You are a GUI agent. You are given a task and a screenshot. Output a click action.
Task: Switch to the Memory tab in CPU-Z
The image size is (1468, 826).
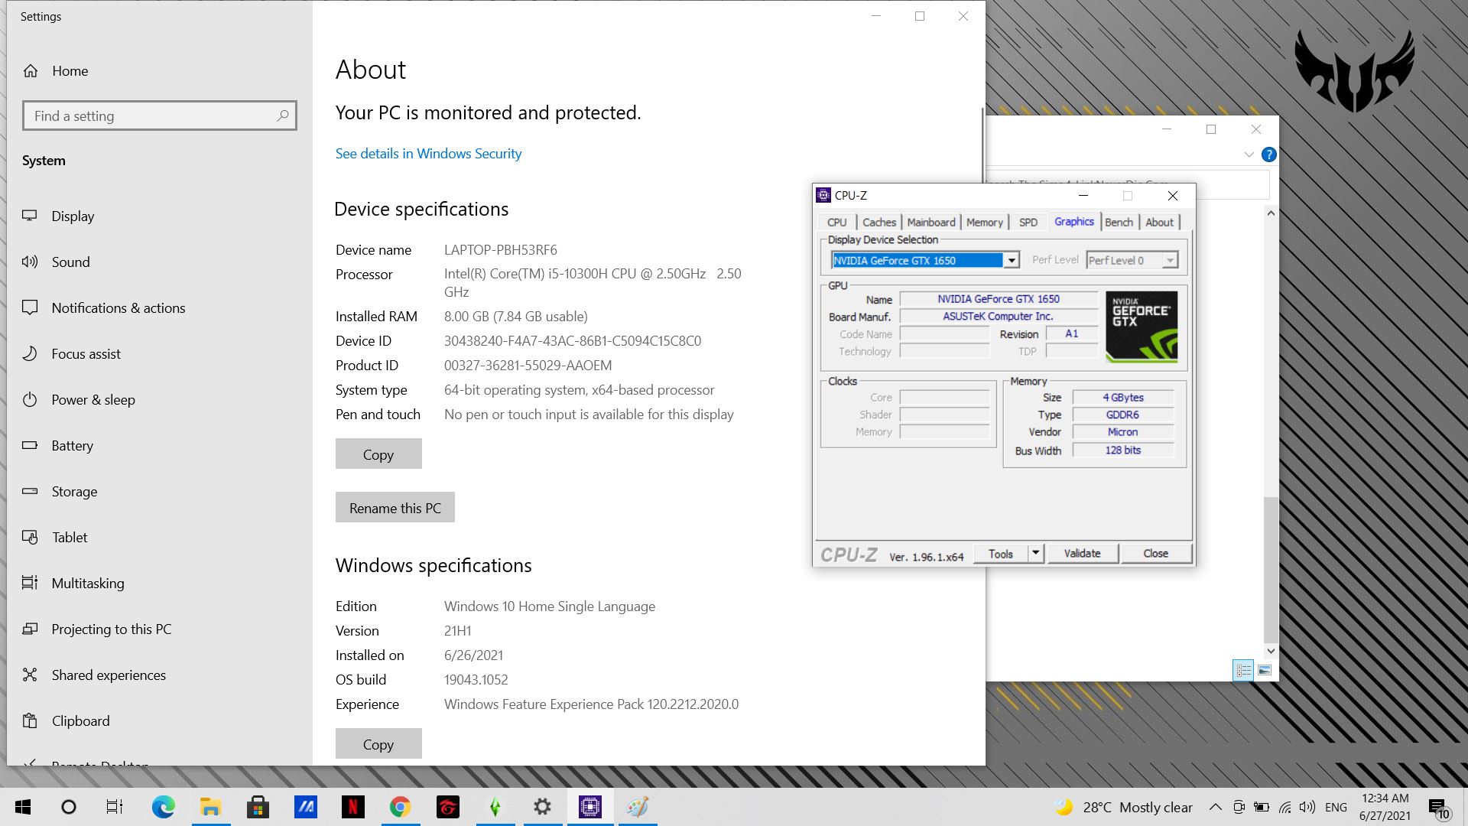(984, 222)
